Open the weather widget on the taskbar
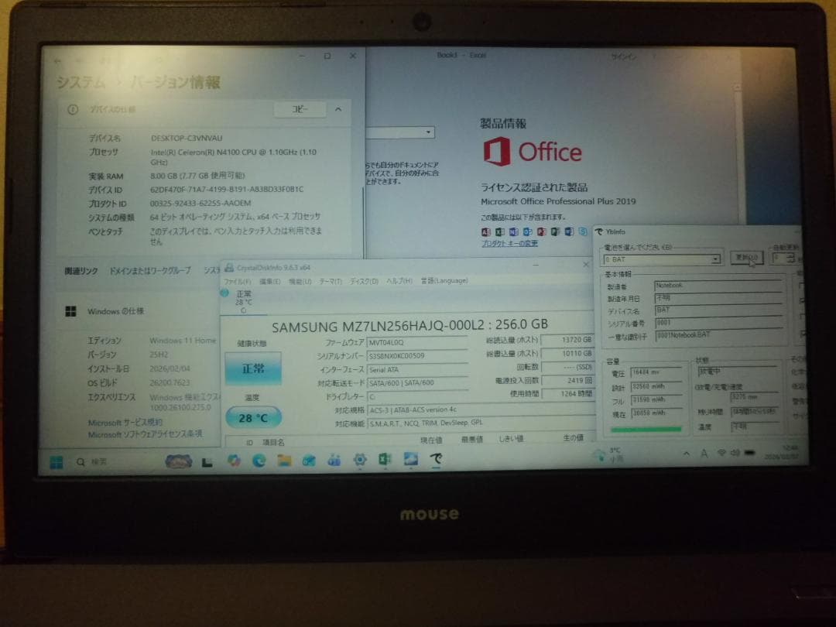 [x=178, y=461]
